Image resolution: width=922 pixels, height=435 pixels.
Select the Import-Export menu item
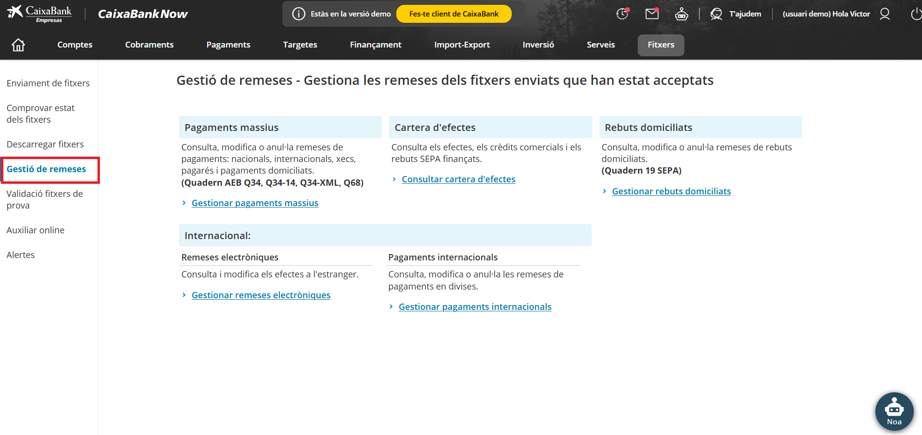(462, 45)
